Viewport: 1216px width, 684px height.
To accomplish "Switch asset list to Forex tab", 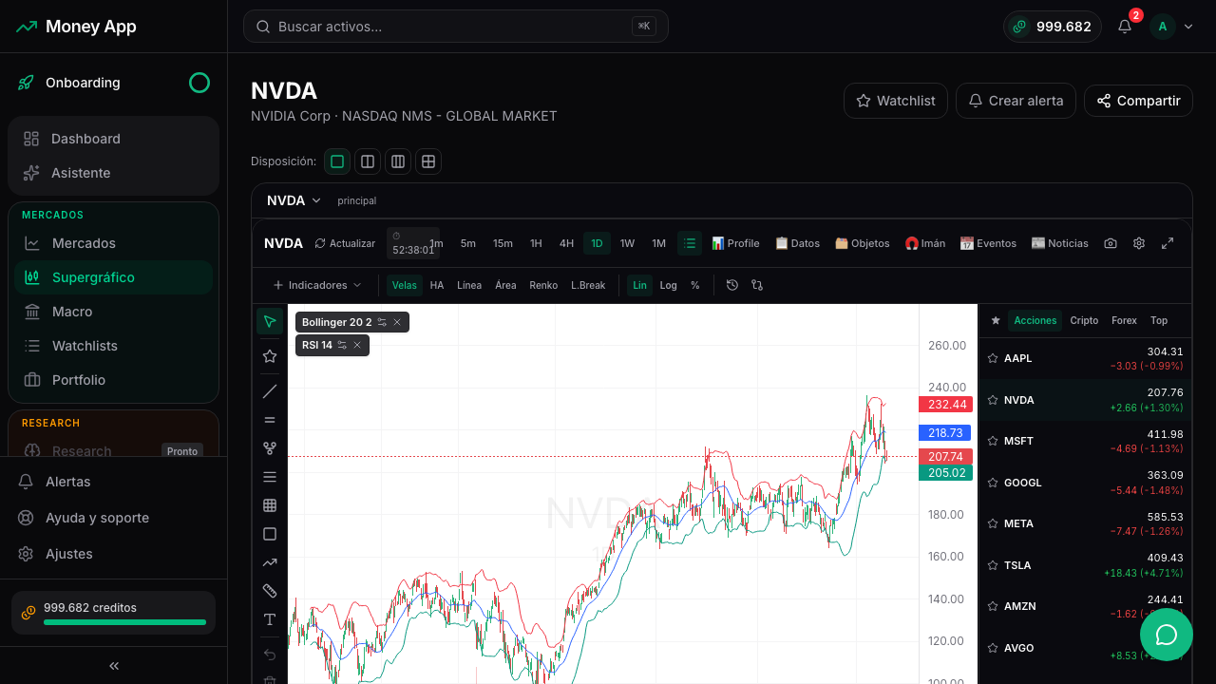I will coord(1124,320).
